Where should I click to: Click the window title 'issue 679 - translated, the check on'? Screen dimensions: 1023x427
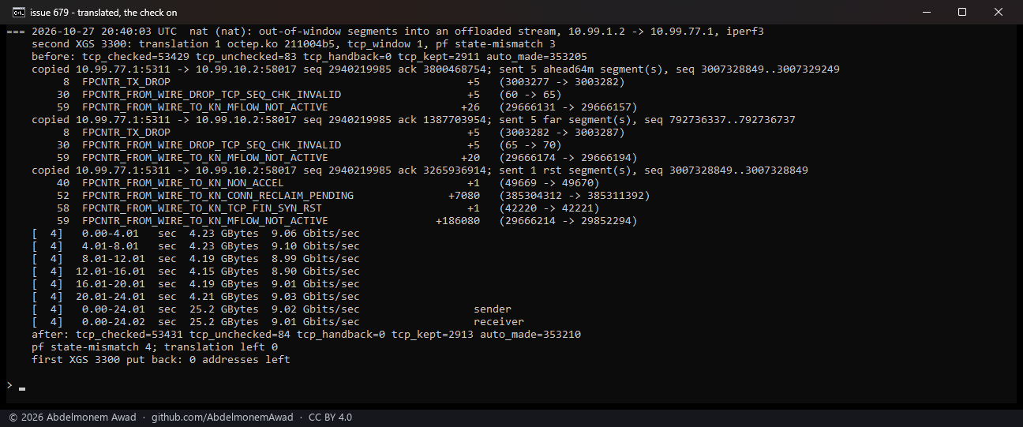103,13
